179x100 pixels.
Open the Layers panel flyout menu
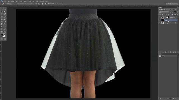178,7
